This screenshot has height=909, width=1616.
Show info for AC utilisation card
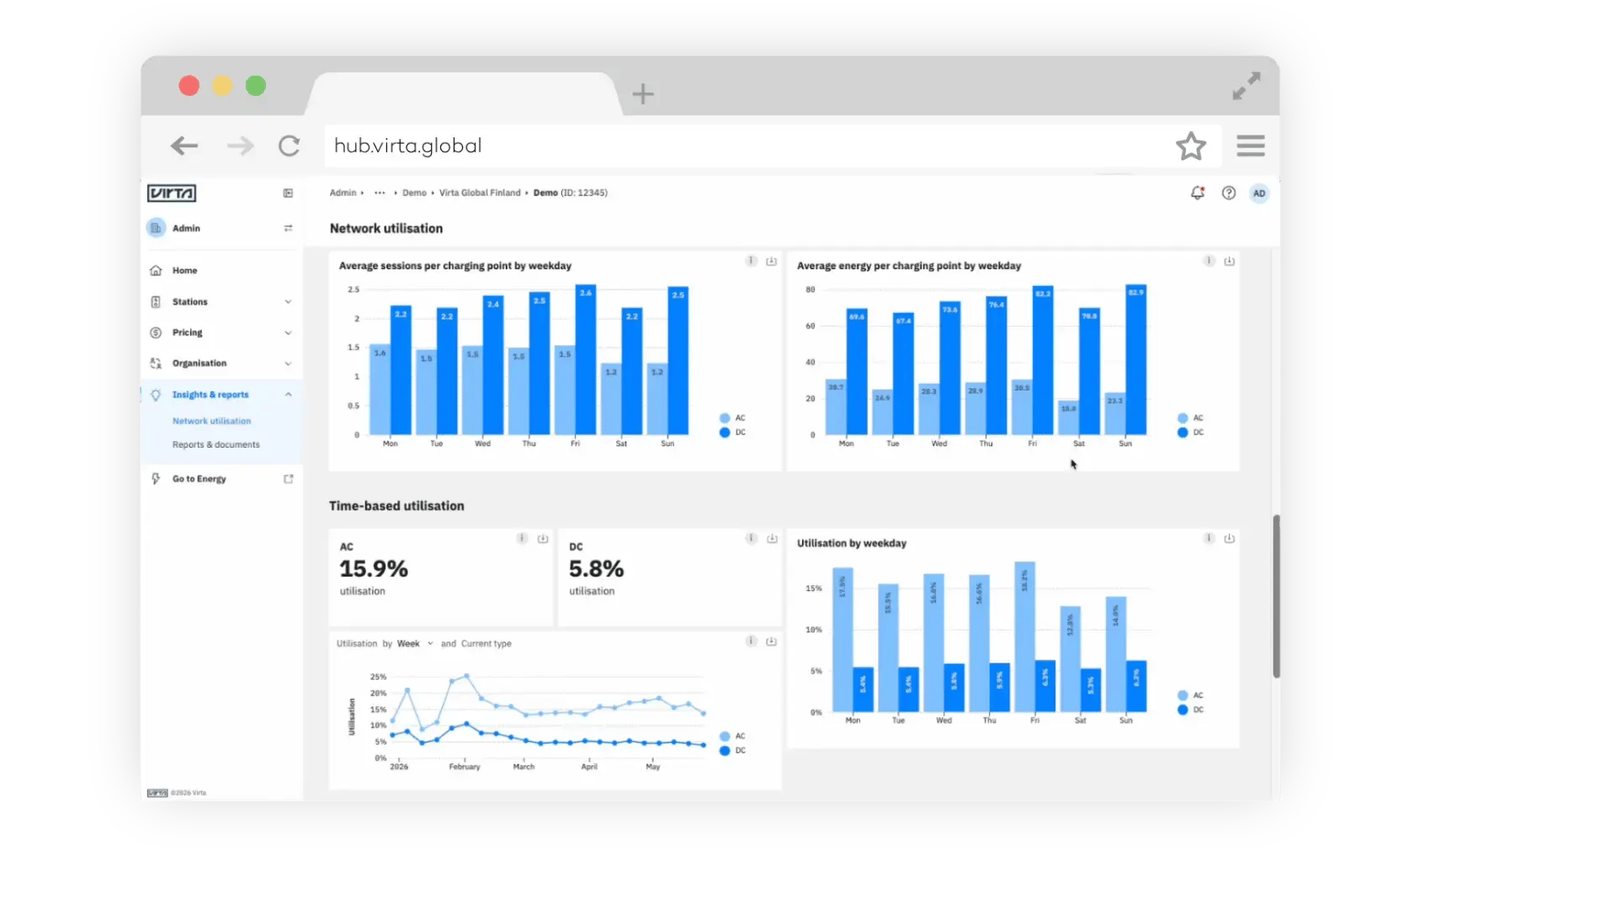click(522, 539)
